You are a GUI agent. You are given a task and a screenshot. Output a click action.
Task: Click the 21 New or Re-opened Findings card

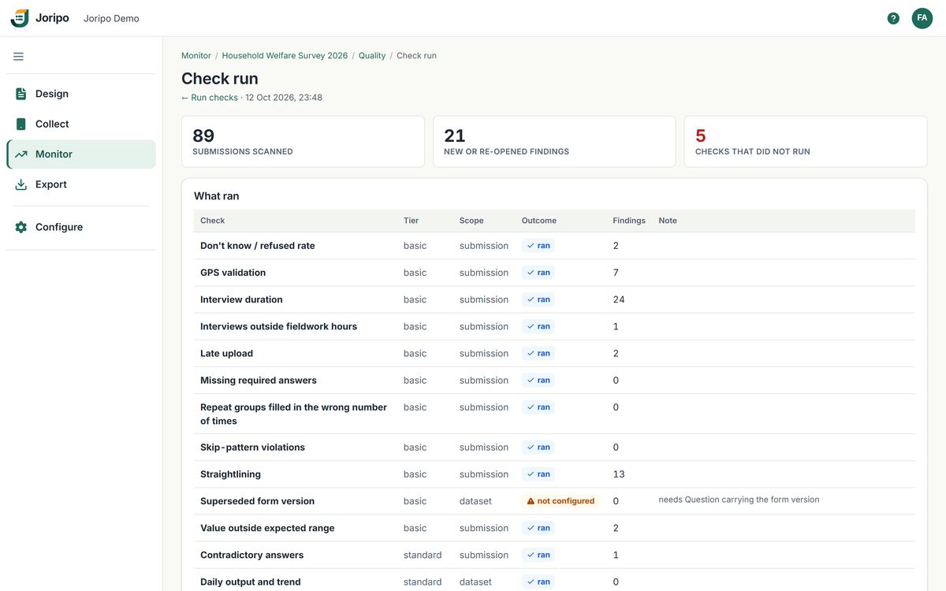554,142
